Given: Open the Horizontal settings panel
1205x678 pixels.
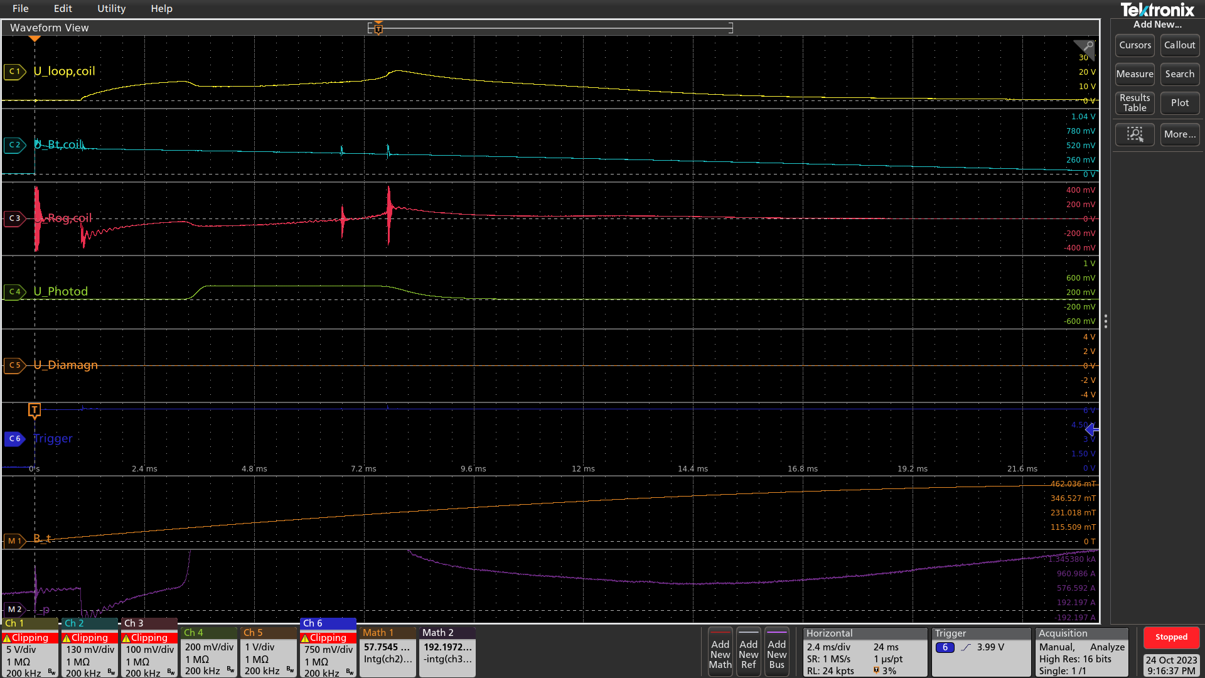Looking at the screenshot, I should click(x=864, y=652).
